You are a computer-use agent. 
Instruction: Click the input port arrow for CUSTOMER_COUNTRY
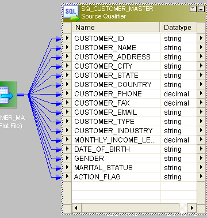point(67,84)
